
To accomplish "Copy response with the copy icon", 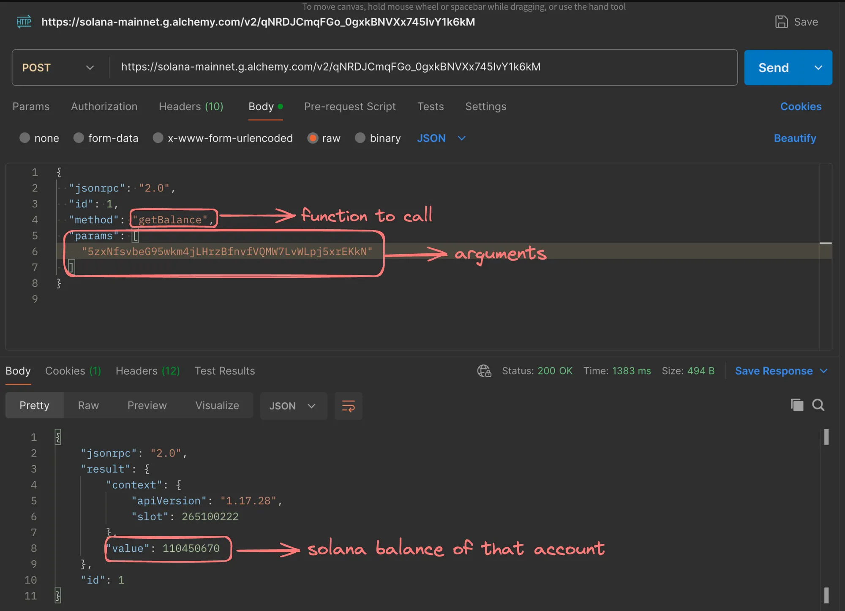I will (x=797, y=405).
